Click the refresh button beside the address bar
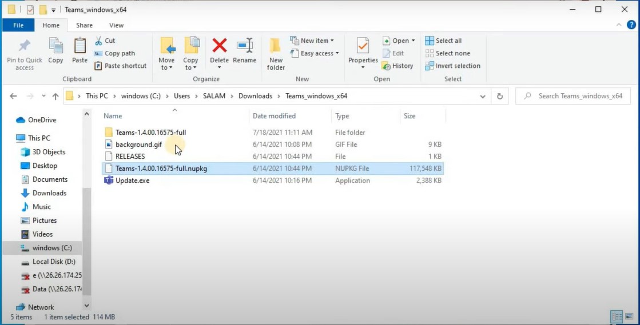This screenshot has height=325, width=640. coord(500,97)
